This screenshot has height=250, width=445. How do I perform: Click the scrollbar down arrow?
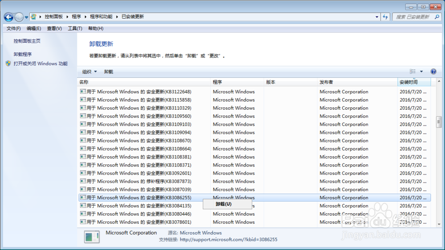click(439, 224)
